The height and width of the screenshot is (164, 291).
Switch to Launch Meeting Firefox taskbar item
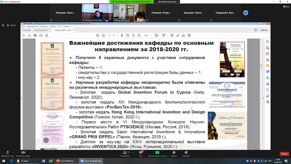pos(66,161)
